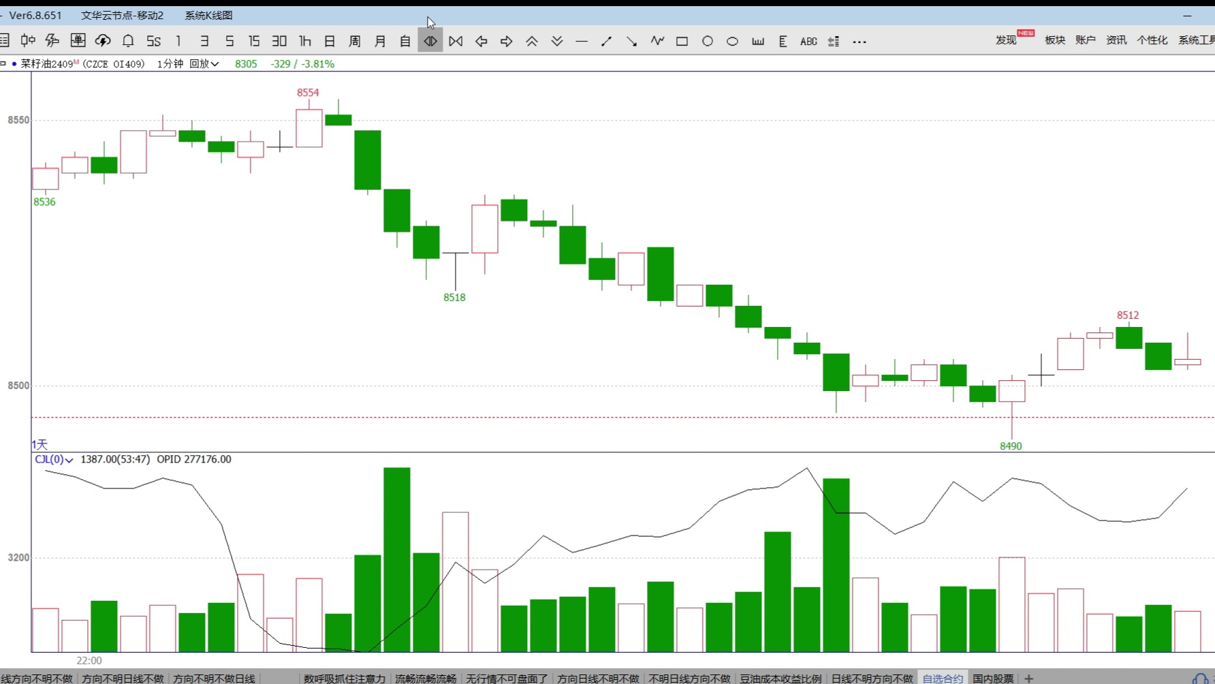Select the ellipse drawing tool
The image size is (1215, 684).
[x=733, y=42]
